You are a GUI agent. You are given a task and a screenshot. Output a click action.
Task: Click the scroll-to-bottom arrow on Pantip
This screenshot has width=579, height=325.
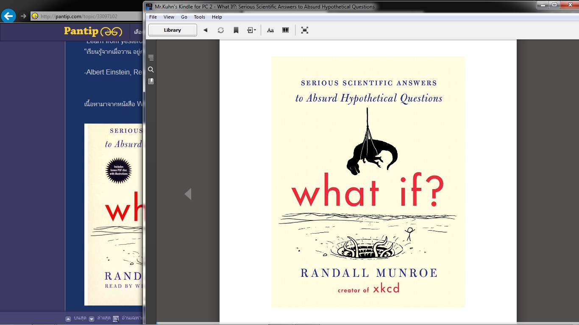pyautogui.click(x=92, y=319)
